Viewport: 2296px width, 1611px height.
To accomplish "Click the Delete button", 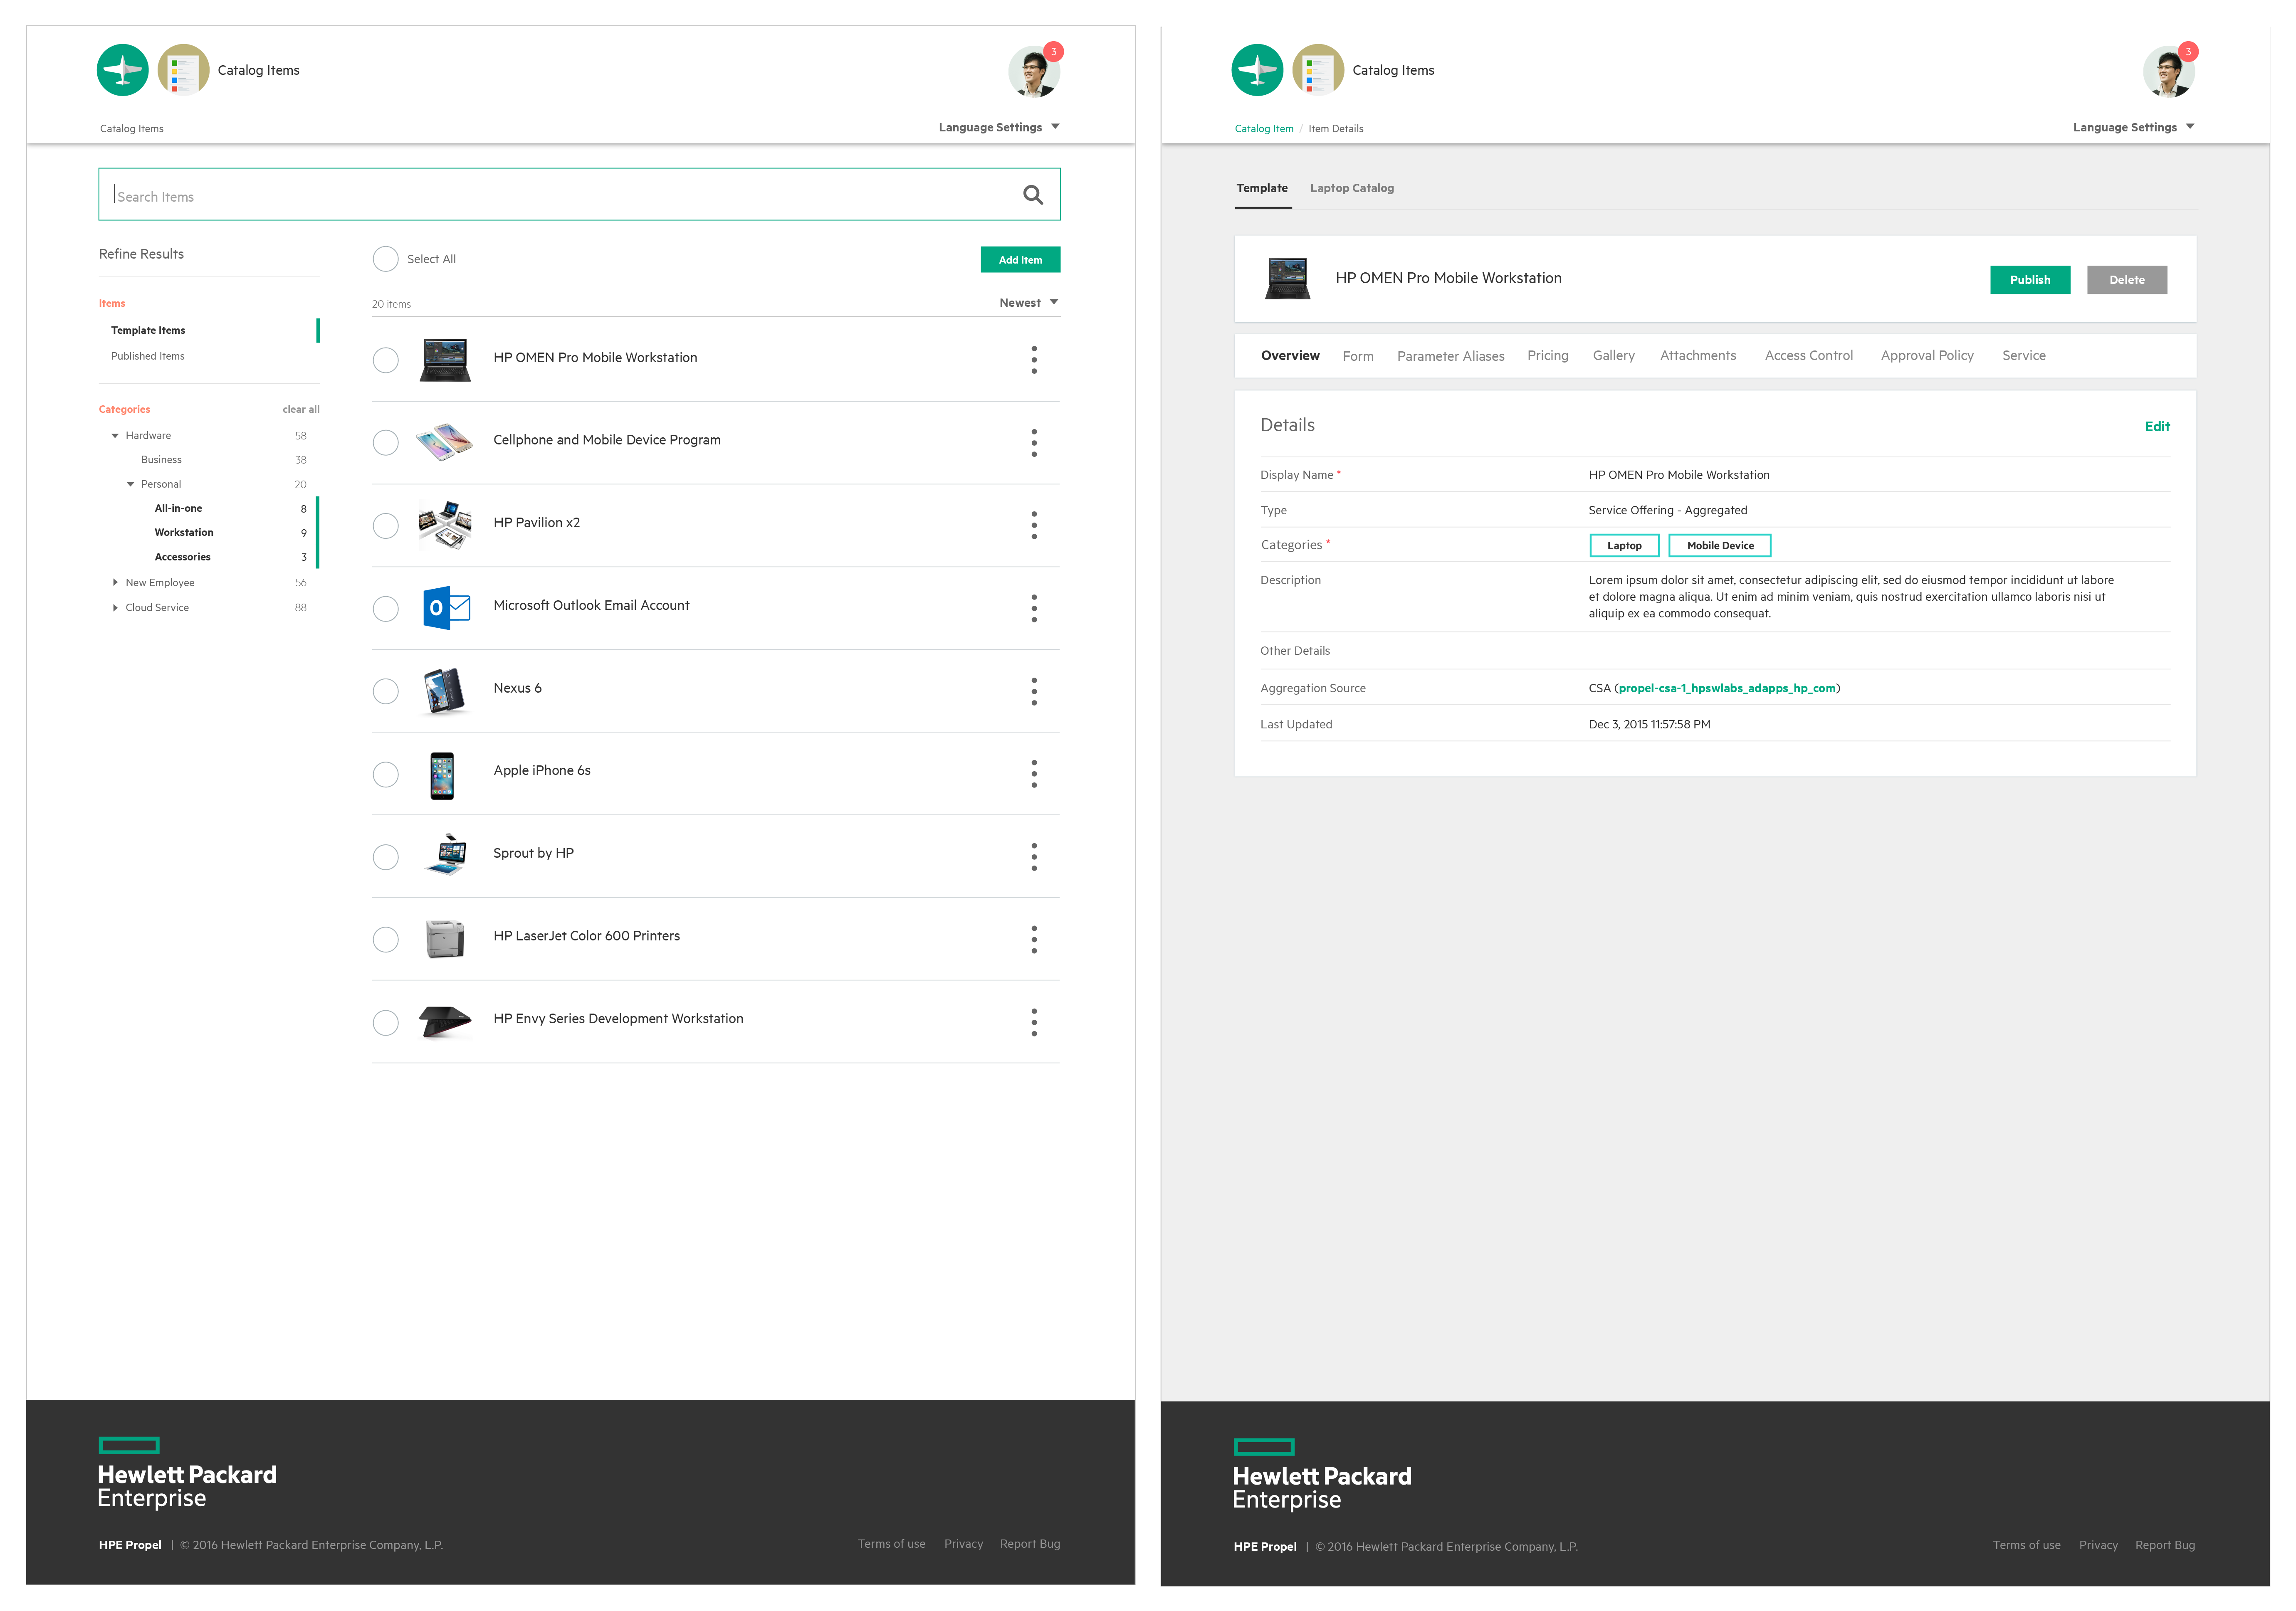I will click(x=2127, y=280).
